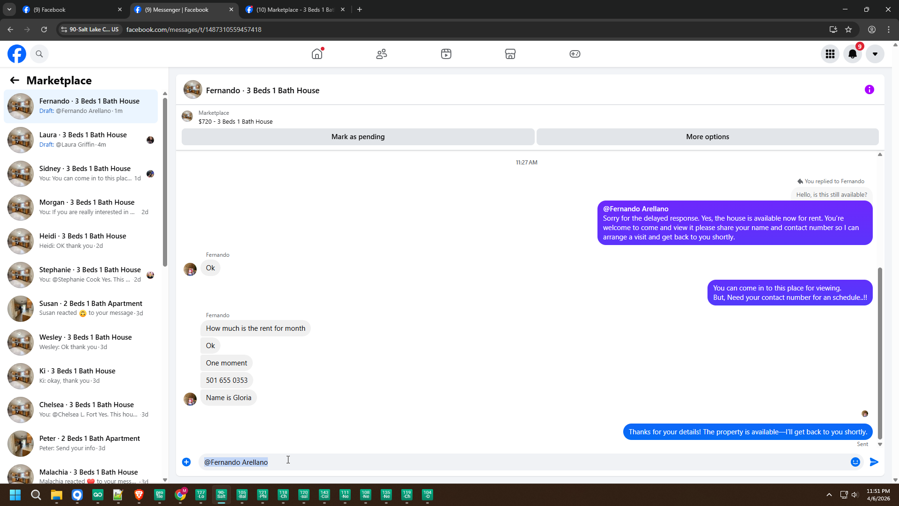Reload the current page

click(44, 30)
